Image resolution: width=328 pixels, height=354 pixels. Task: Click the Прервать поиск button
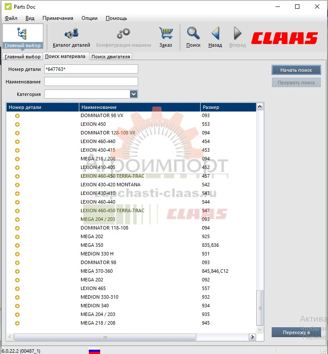pos(296,83)
